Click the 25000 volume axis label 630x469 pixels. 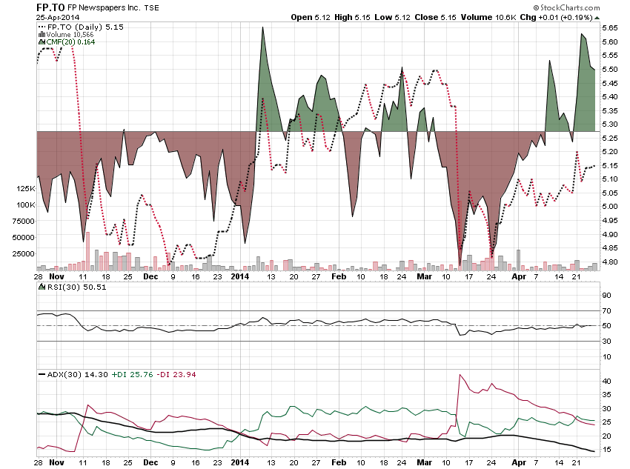(23, 254)
